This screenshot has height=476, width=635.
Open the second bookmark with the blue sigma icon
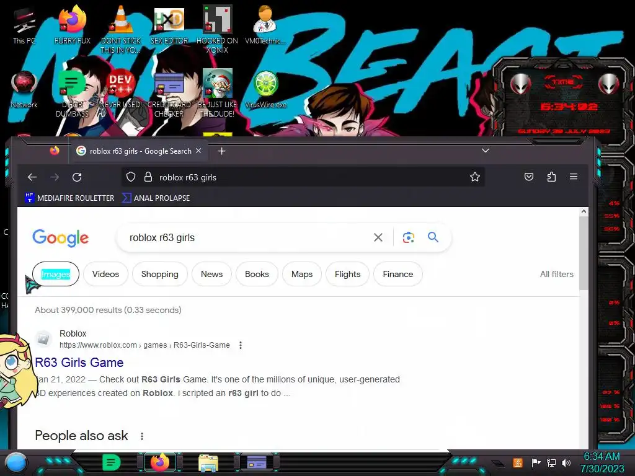[156, 198]
